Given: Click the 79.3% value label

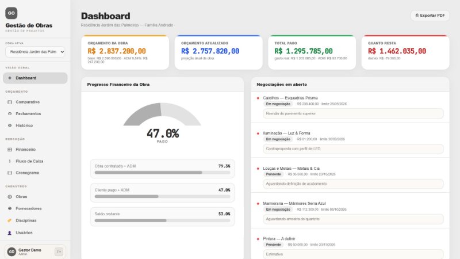Looking at the screenshot, I should click(224, 166).
